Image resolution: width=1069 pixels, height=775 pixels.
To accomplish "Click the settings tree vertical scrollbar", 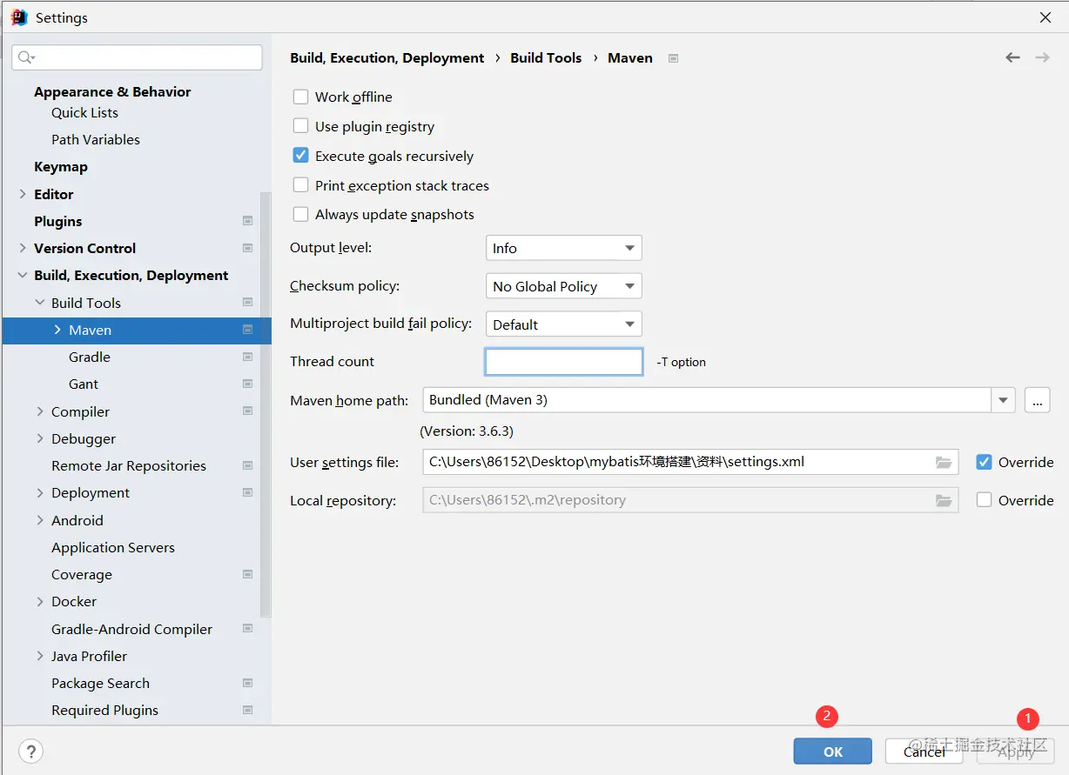I will (x=266, y=404).
